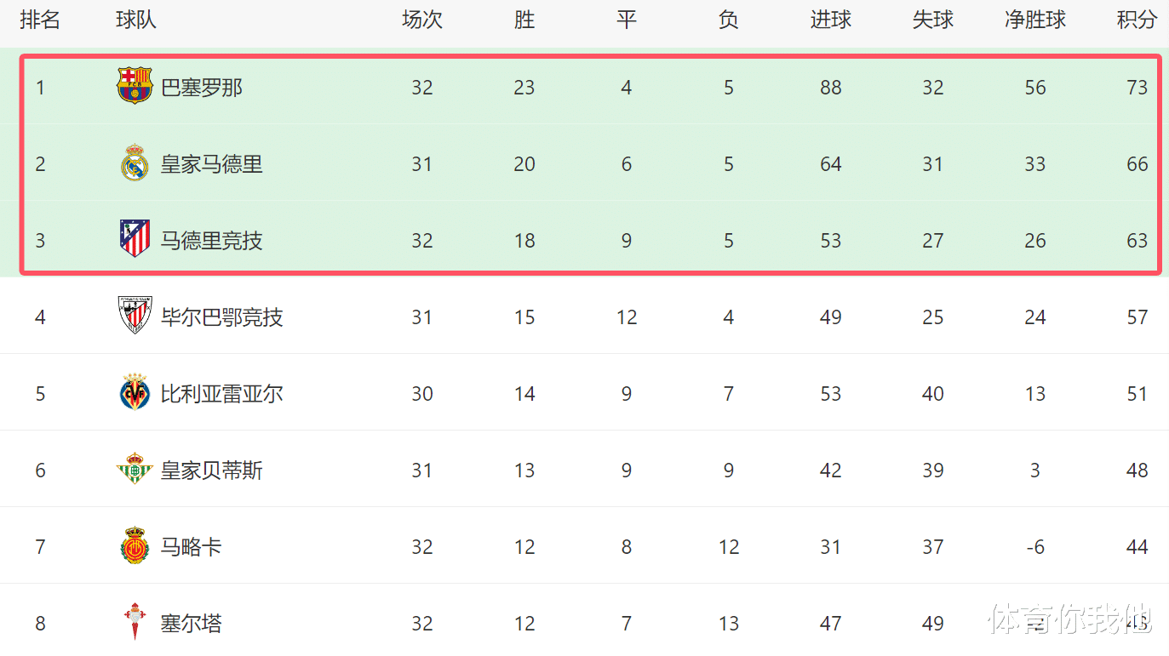Select the 马德里竞技 team name

tap(212, 241)
